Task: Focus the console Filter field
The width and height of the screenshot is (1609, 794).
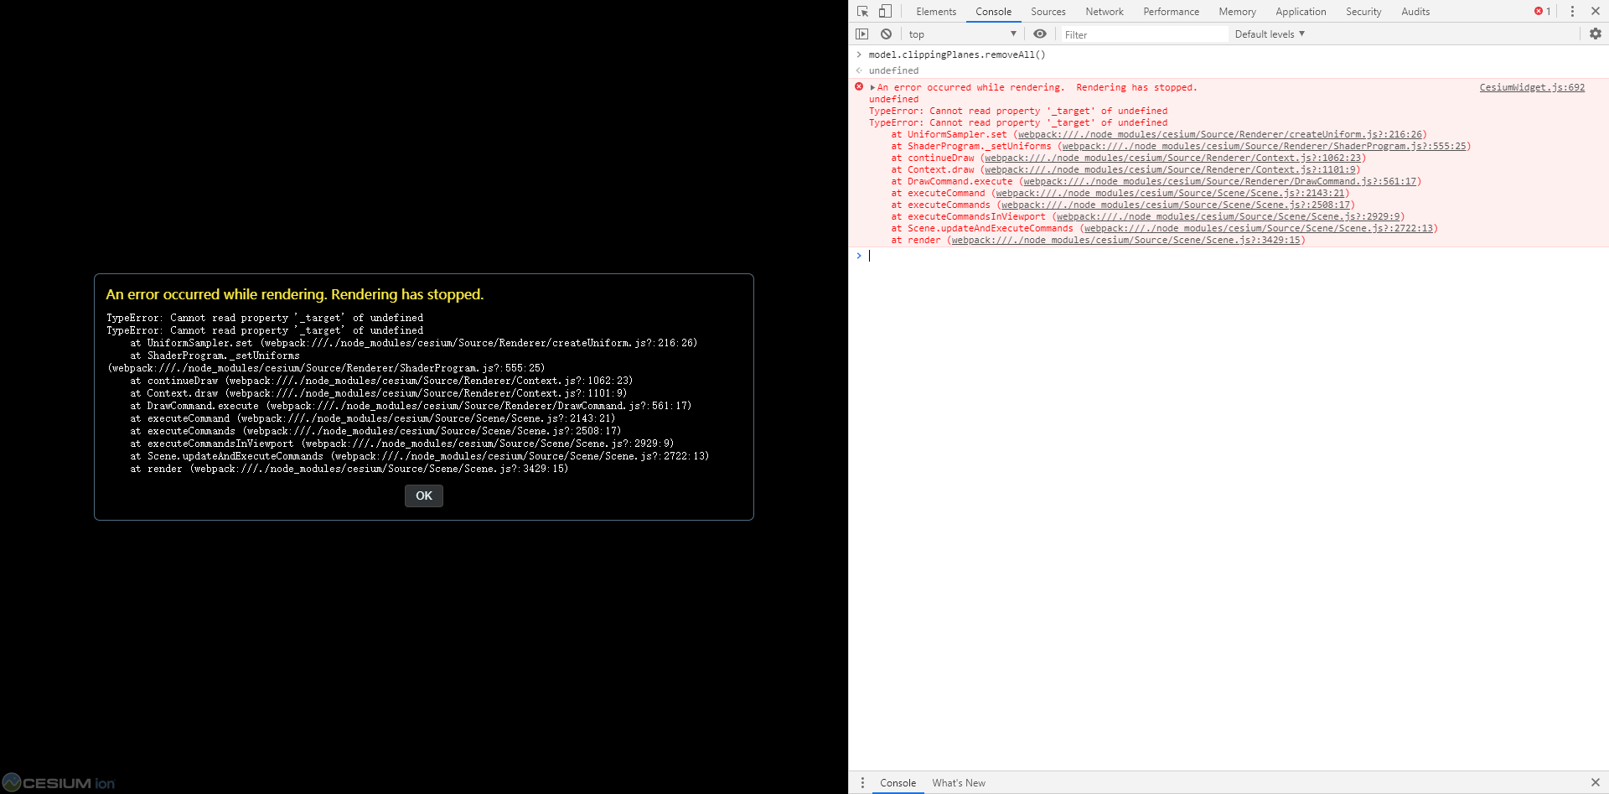Action: tap(1144, 34)
